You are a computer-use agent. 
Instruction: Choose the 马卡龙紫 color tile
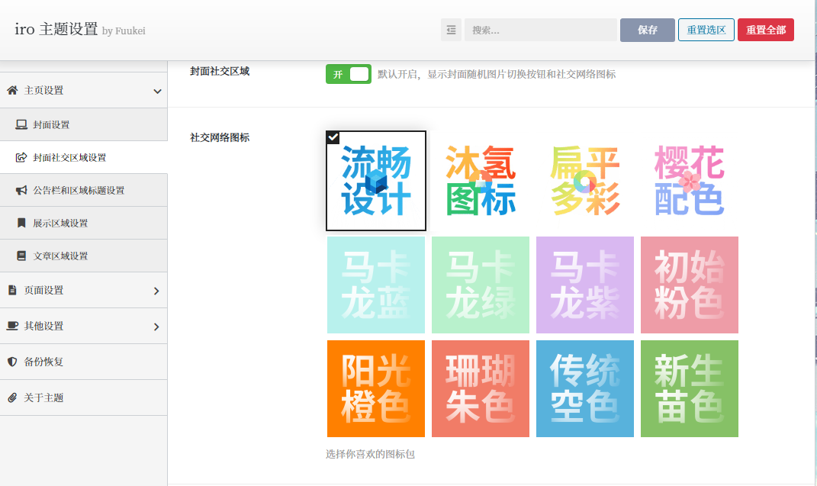click(x=584, y=285)
